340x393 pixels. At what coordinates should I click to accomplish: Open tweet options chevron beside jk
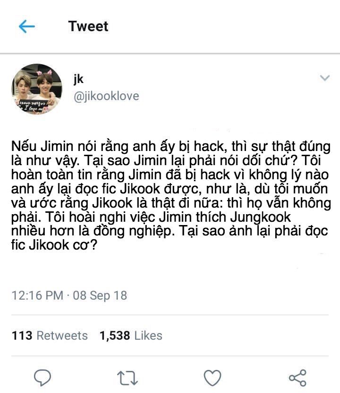(325, 78)
